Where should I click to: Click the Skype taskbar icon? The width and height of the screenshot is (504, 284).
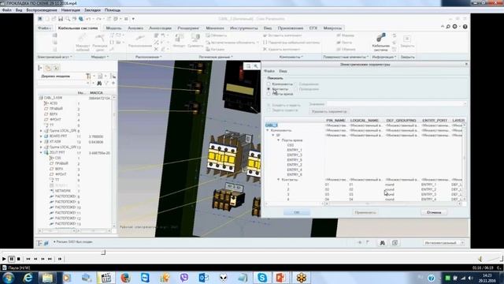[x=262, y=278]
